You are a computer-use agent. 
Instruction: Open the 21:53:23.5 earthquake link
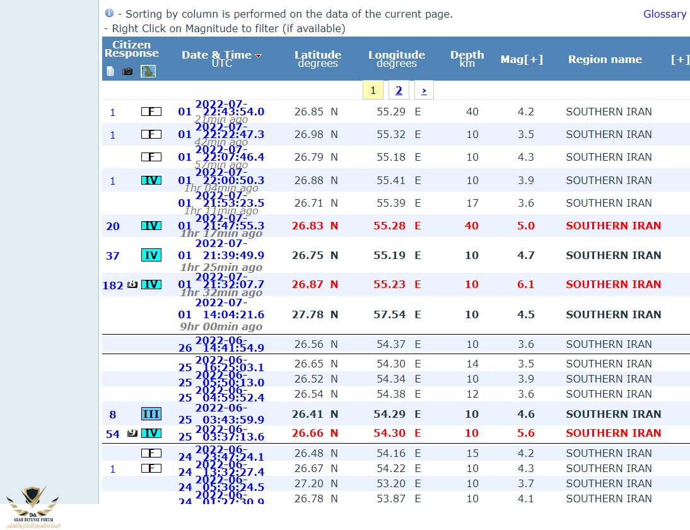point(221,200)
